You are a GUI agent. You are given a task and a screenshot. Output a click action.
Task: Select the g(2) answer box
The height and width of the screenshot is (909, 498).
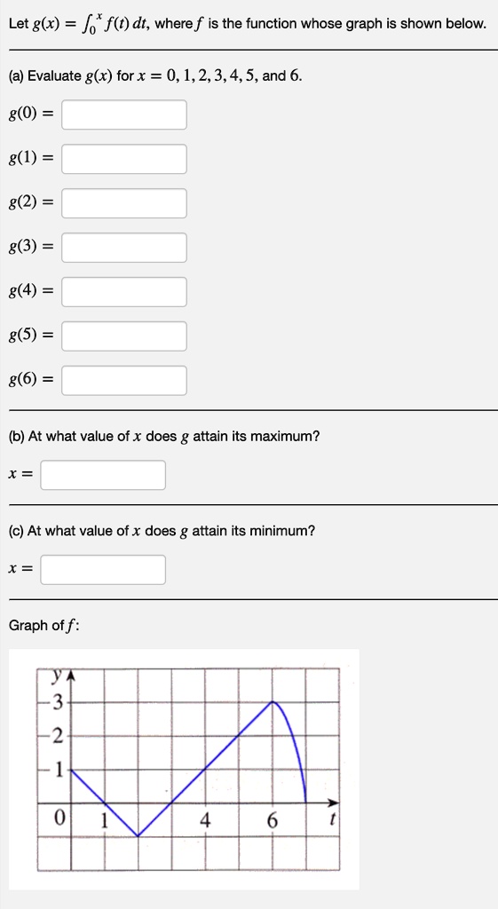pos(124,203)
